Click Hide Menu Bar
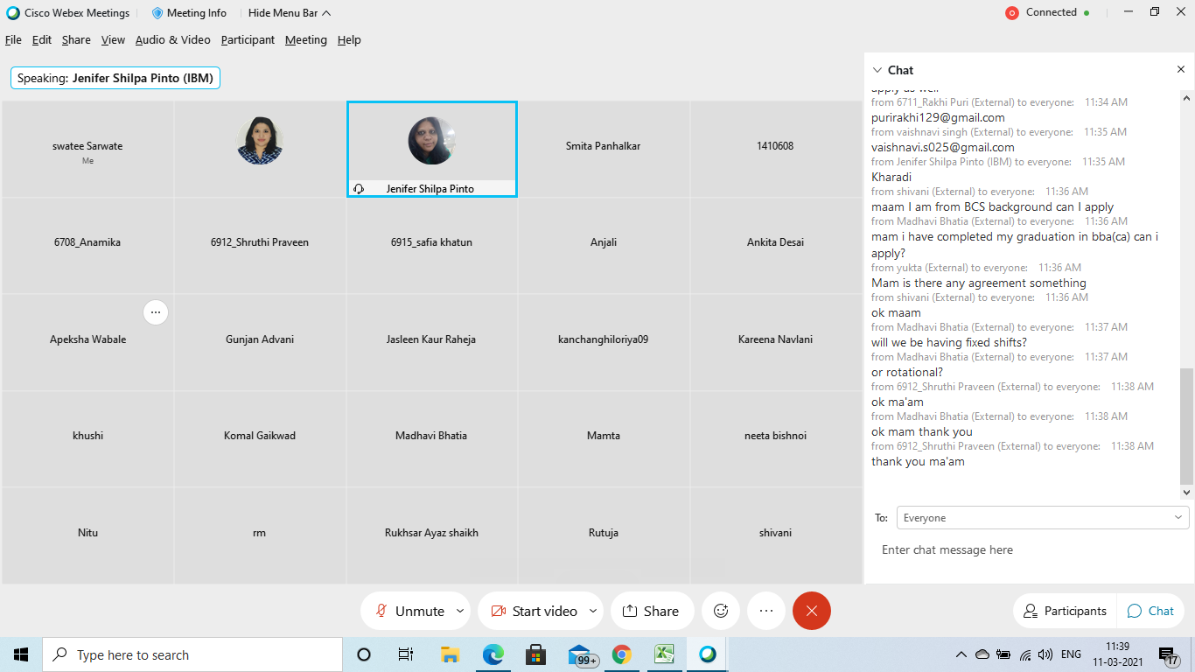The width and height of the screenshot is (1195, 672). 289,13
